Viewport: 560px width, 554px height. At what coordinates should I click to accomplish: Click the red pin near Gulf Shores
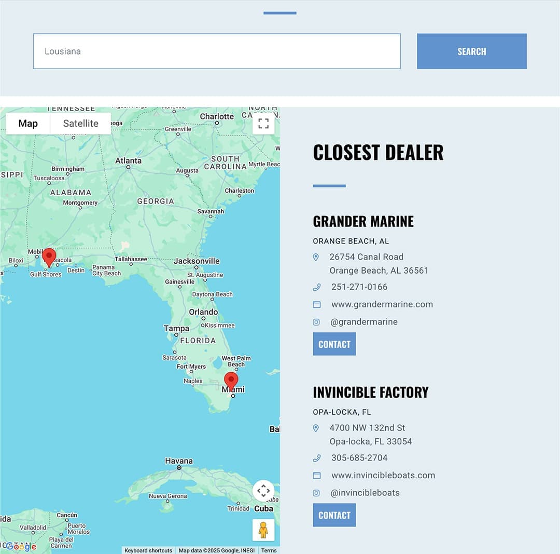pyautogui.click(x=49, y=258)
